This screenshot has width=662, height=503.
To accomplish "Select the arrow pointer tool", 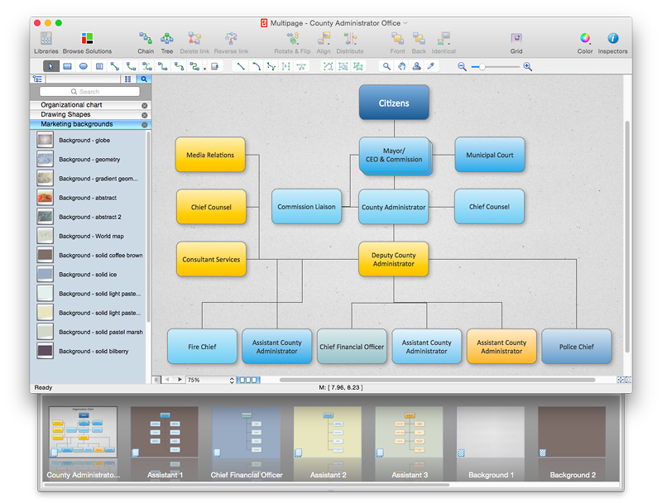I will (x=50, y=66).
